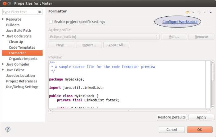Click the Apply button
216x137 pixels.
pos(201,117)
